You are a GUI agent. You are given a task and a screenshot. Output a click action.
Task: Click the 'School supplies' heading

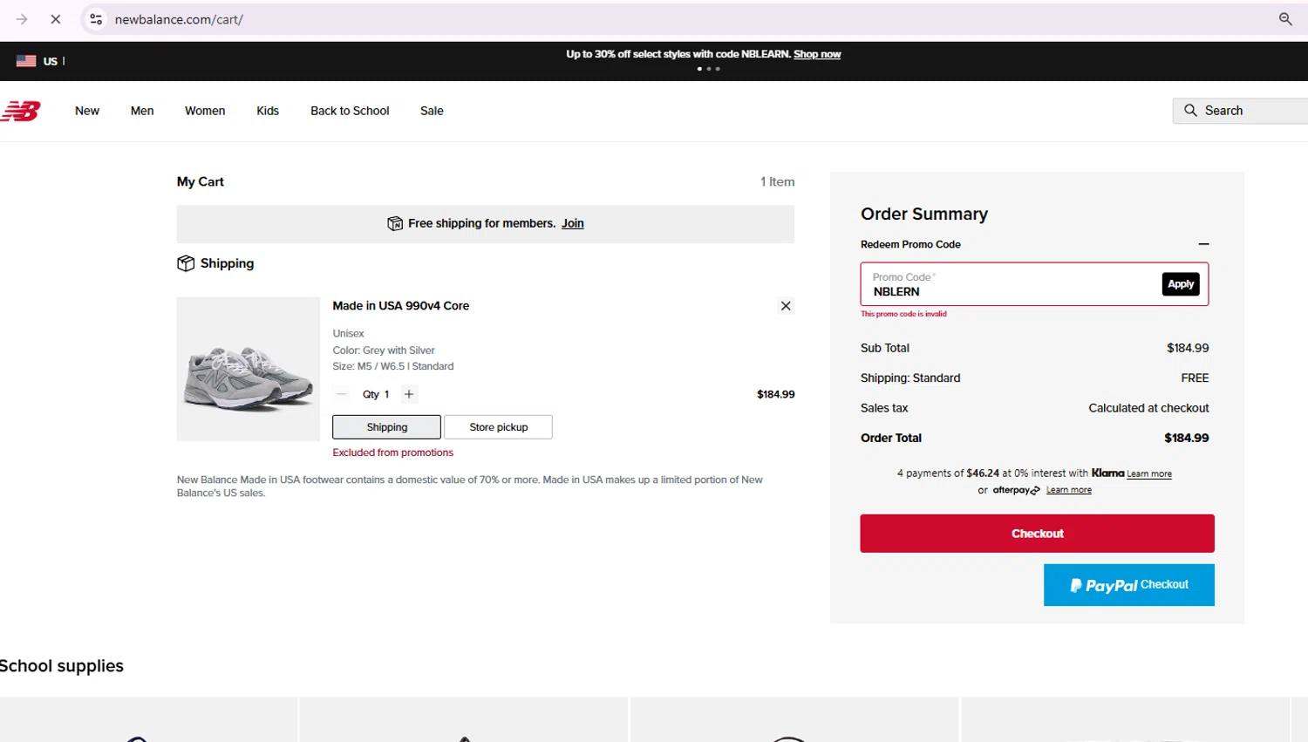pyautogui.click(x=62, y=666)
